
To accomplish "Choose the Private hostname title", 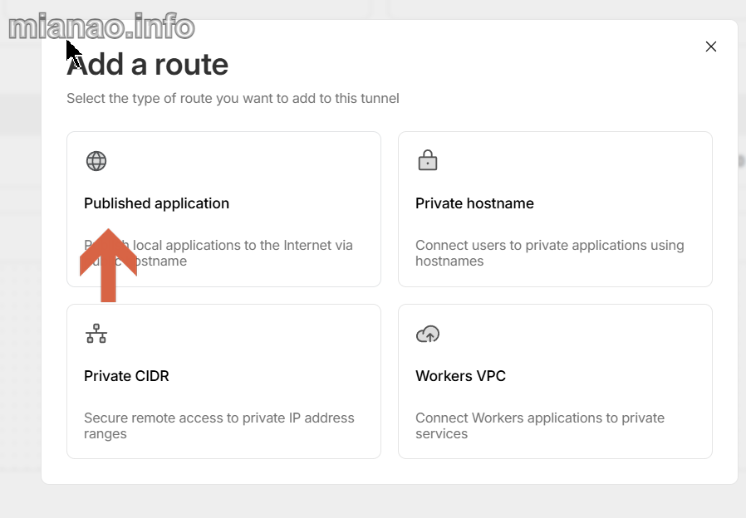I will tap(474, 203).
